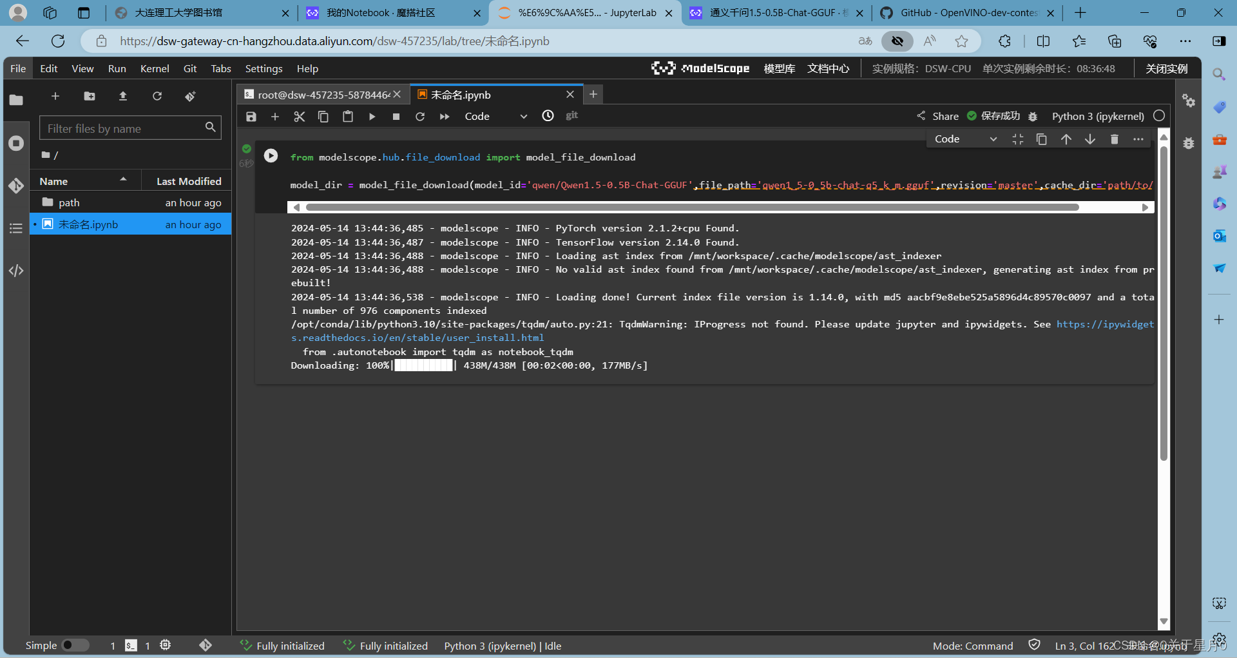
Task: Copy the selected cell in notebook toolbar
Action: [x=323, y=117]
